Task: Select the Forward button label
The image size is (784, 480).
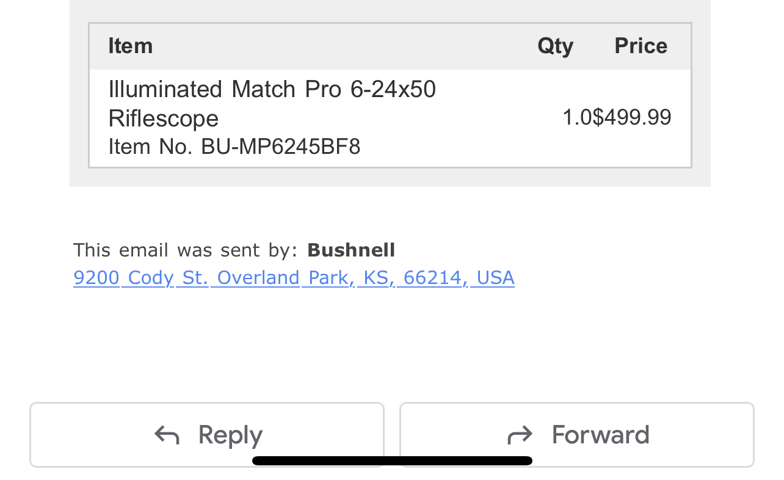Action: pos(600,435)
